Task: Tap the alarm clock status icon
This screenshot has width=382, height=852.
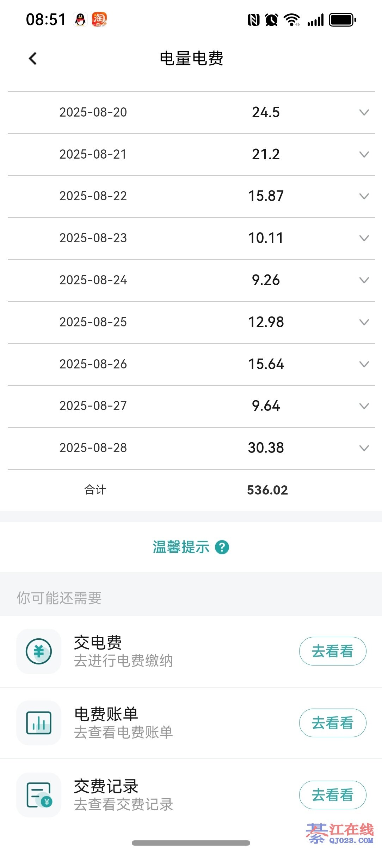Action: tap(272, 20)
